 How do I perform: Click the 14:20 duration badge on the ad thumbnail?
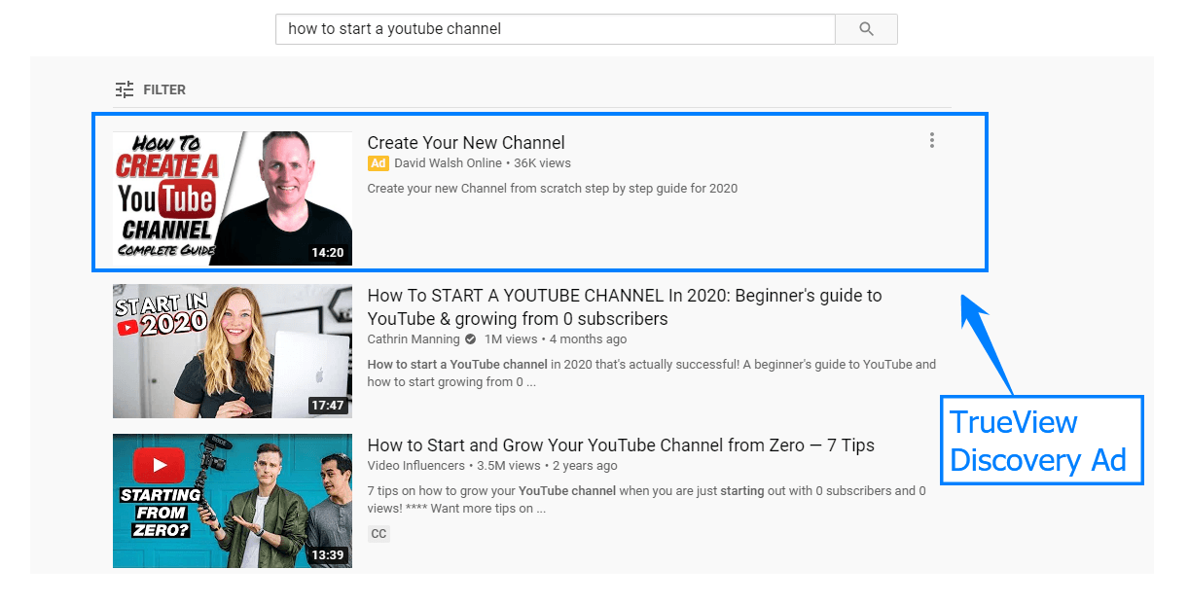[x=329, y=253]
